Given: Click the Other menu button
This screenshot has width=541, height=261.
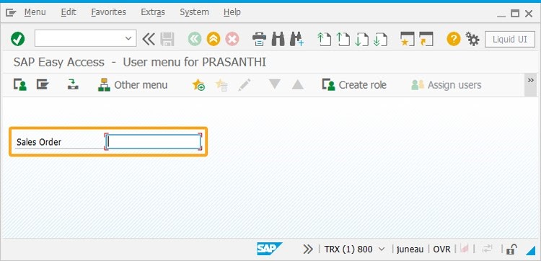Looking at the screenshot, I should [133, 85].
